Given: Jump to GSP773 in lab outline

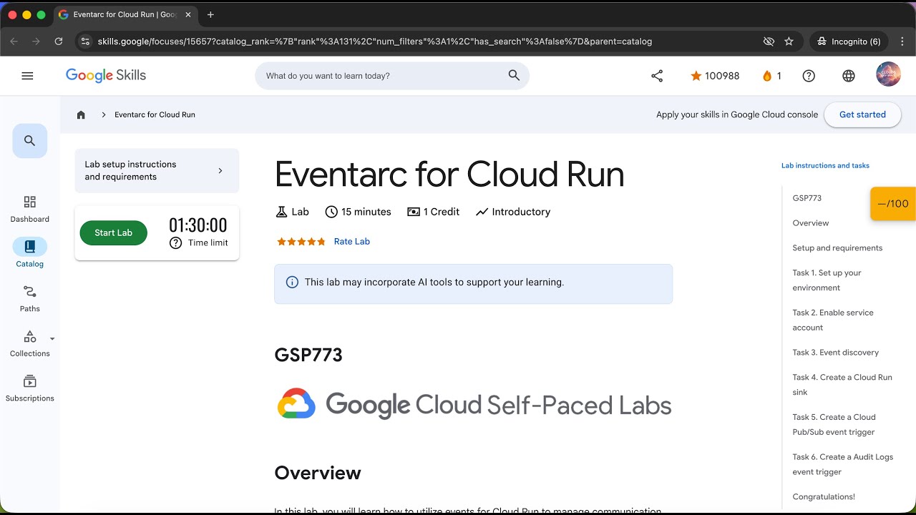Looking at the screenshot, I should click(x=807, y=198).
